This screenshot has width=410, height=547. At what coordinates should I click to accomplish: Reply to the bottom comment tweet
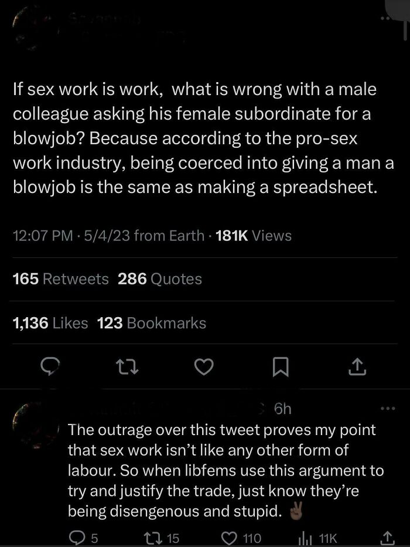[77, 536]
